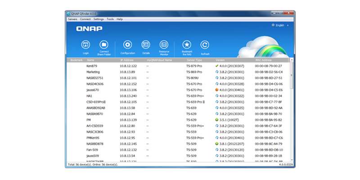
Task: Sort by the Bookmark column header
Action: point(76,60)
